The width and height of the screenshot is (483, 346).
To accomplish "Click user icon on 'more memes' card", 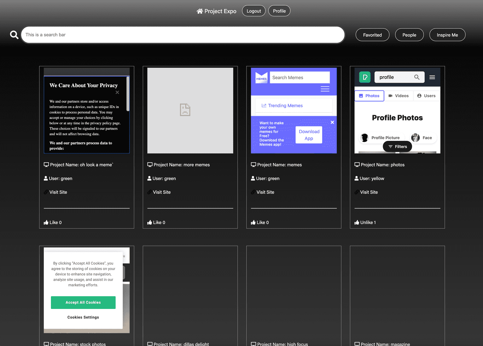I will 149,178.
